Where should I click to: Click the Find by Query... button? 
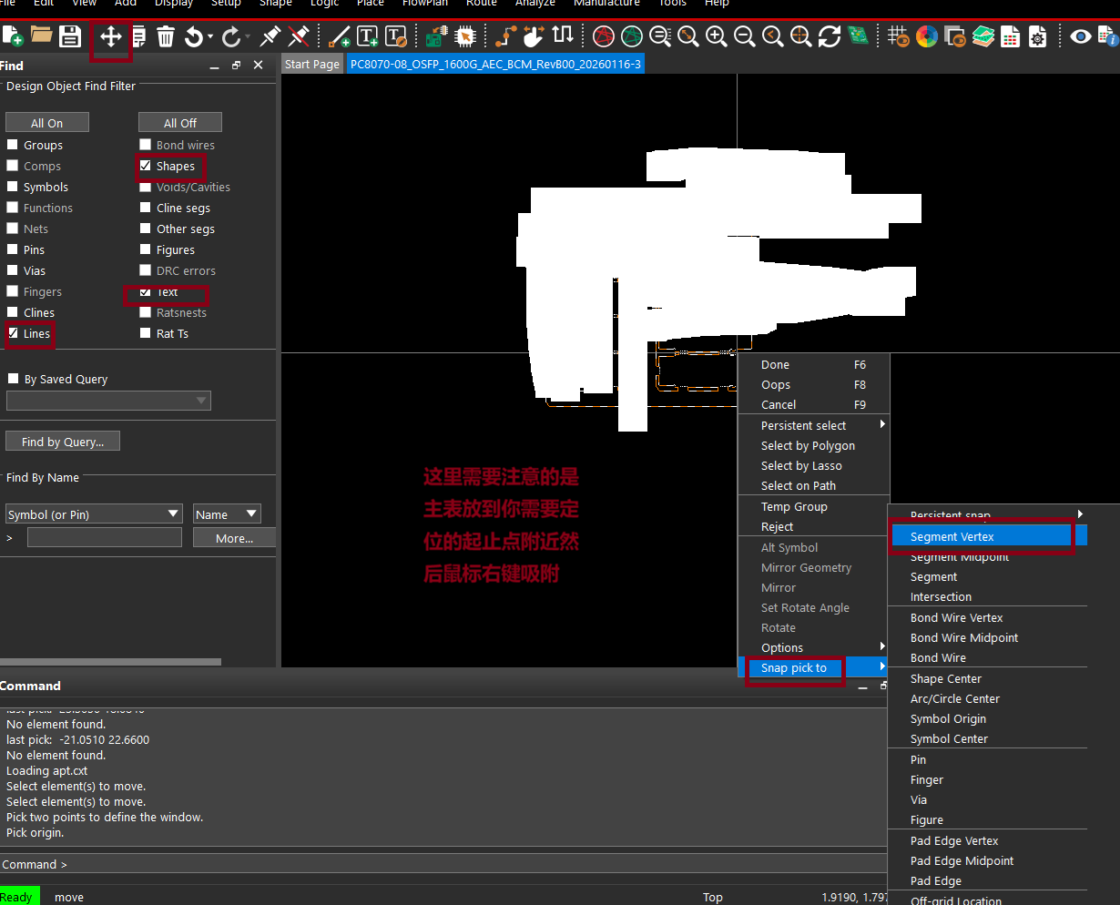[63, 442]
